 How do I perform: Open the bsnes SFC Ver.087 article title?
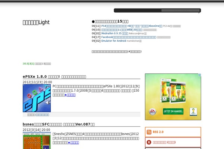coord(59,124)
